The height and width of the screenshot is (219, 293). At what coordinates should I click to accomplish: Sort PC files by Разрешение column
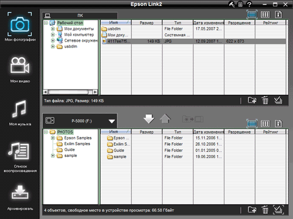[240, 23]
